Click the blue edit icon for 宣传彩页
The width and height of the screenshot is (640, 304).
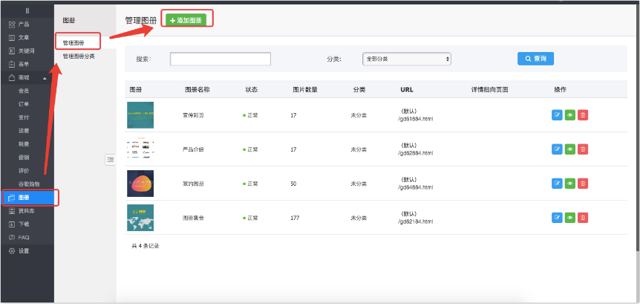pyautogui.click(x=558, y=115)
